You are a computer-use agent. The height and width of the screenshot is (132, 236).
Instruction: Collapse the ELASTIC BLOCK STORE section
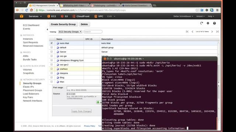point(21,66)
